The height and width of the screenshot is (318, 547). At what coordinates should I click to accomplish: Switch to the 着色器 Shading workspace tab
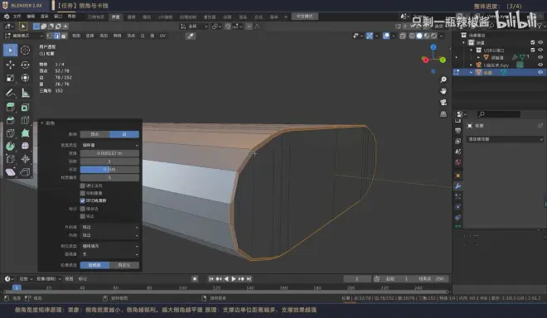pyautogui.click(x=210, y=17)
